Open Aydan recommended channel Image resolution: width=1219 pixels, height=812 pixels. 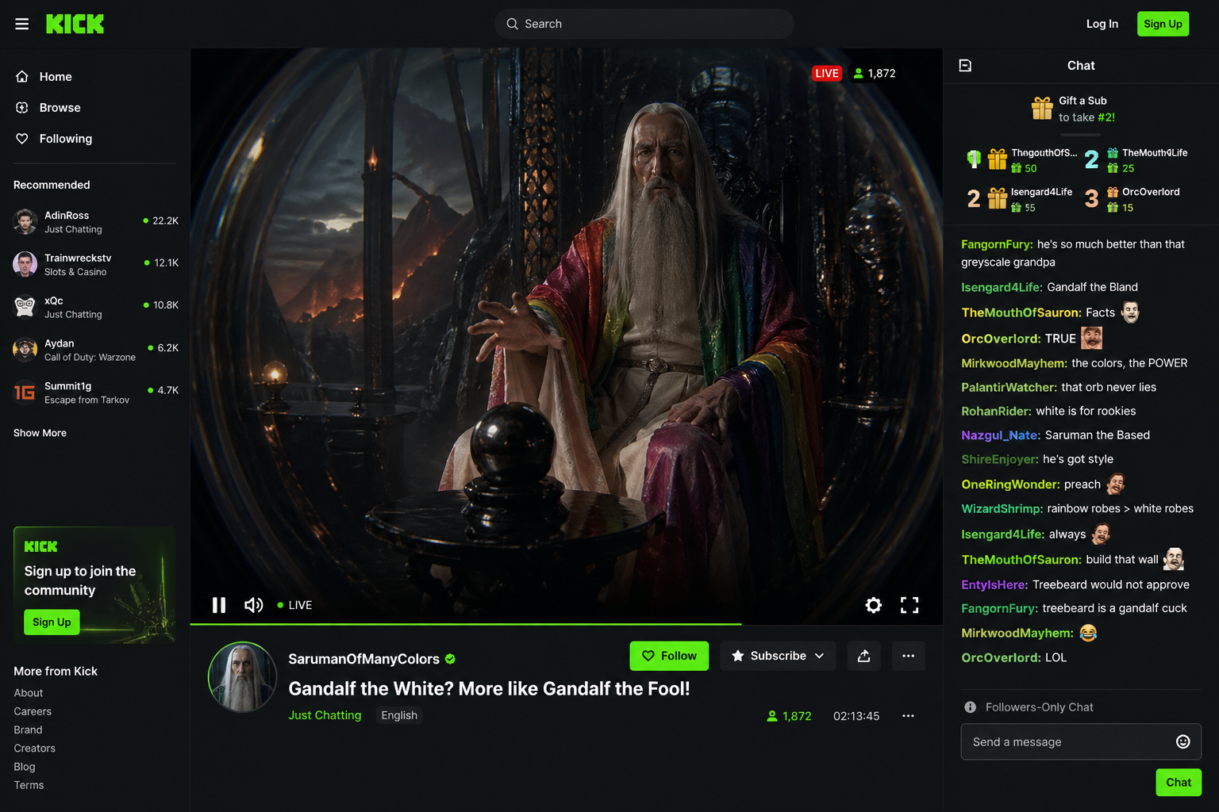click(x=95, y=350)
